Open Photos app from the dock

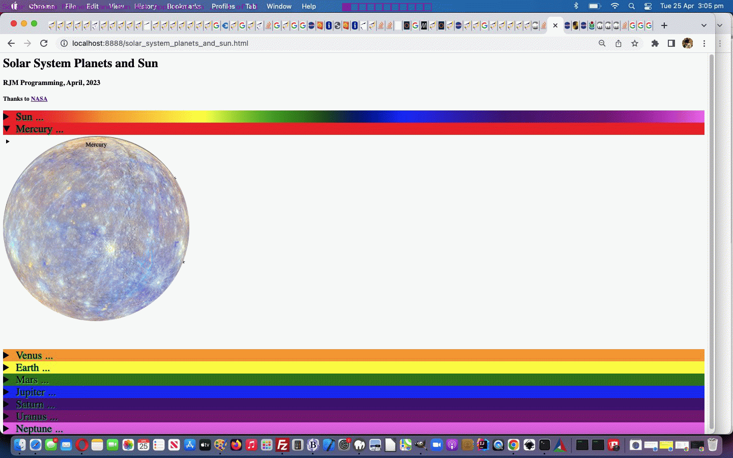point(128,445)
